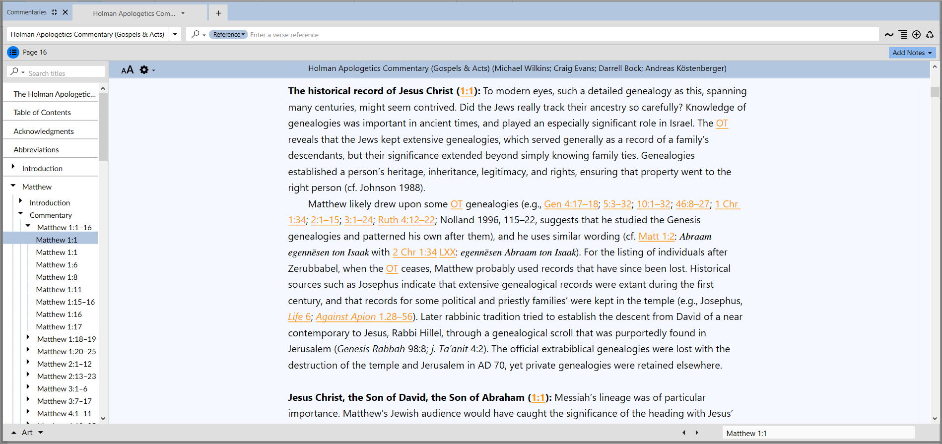Viewport: 942px width, 444px height.
Task: Go to previous section using left arrow
Action: (x=684, y=433)
